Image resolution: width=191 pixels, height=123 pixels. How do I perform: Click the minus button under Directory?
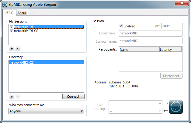coord(17,97)
